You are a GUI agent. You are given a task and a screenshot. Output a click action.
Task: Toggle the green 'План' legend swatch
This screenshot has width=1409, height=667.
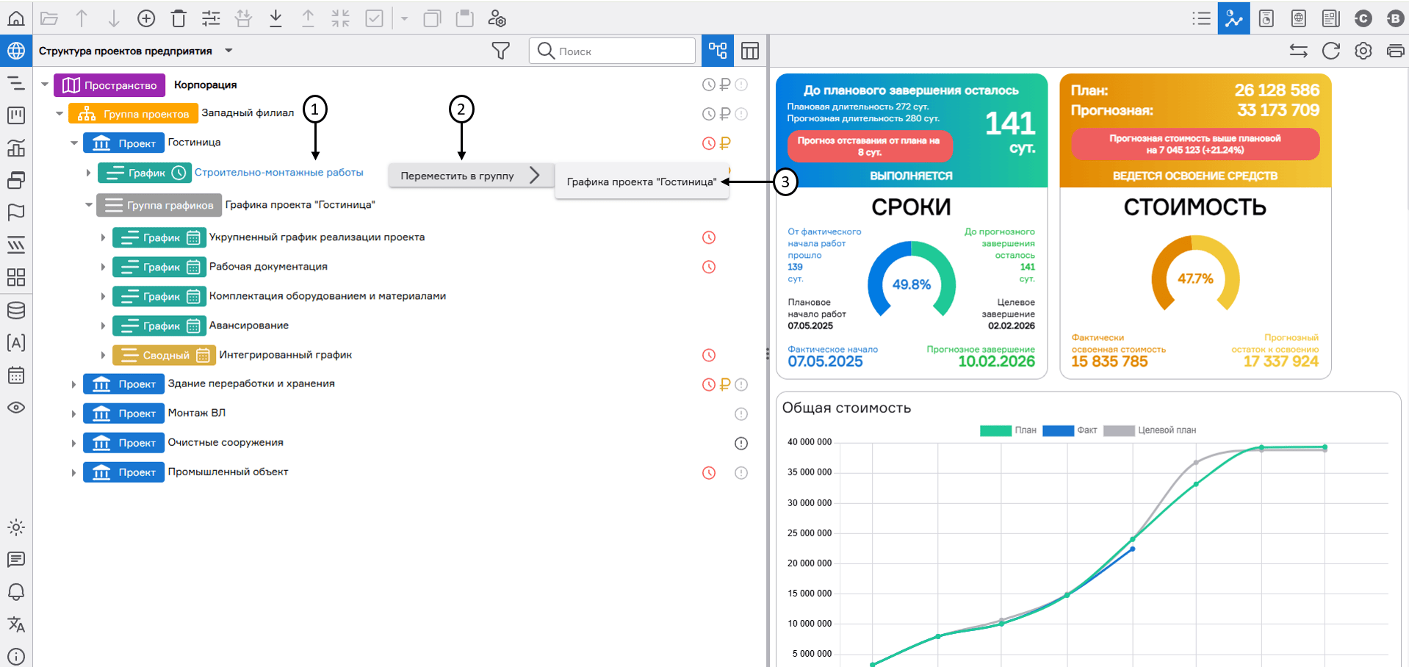(x=995, y=430)
